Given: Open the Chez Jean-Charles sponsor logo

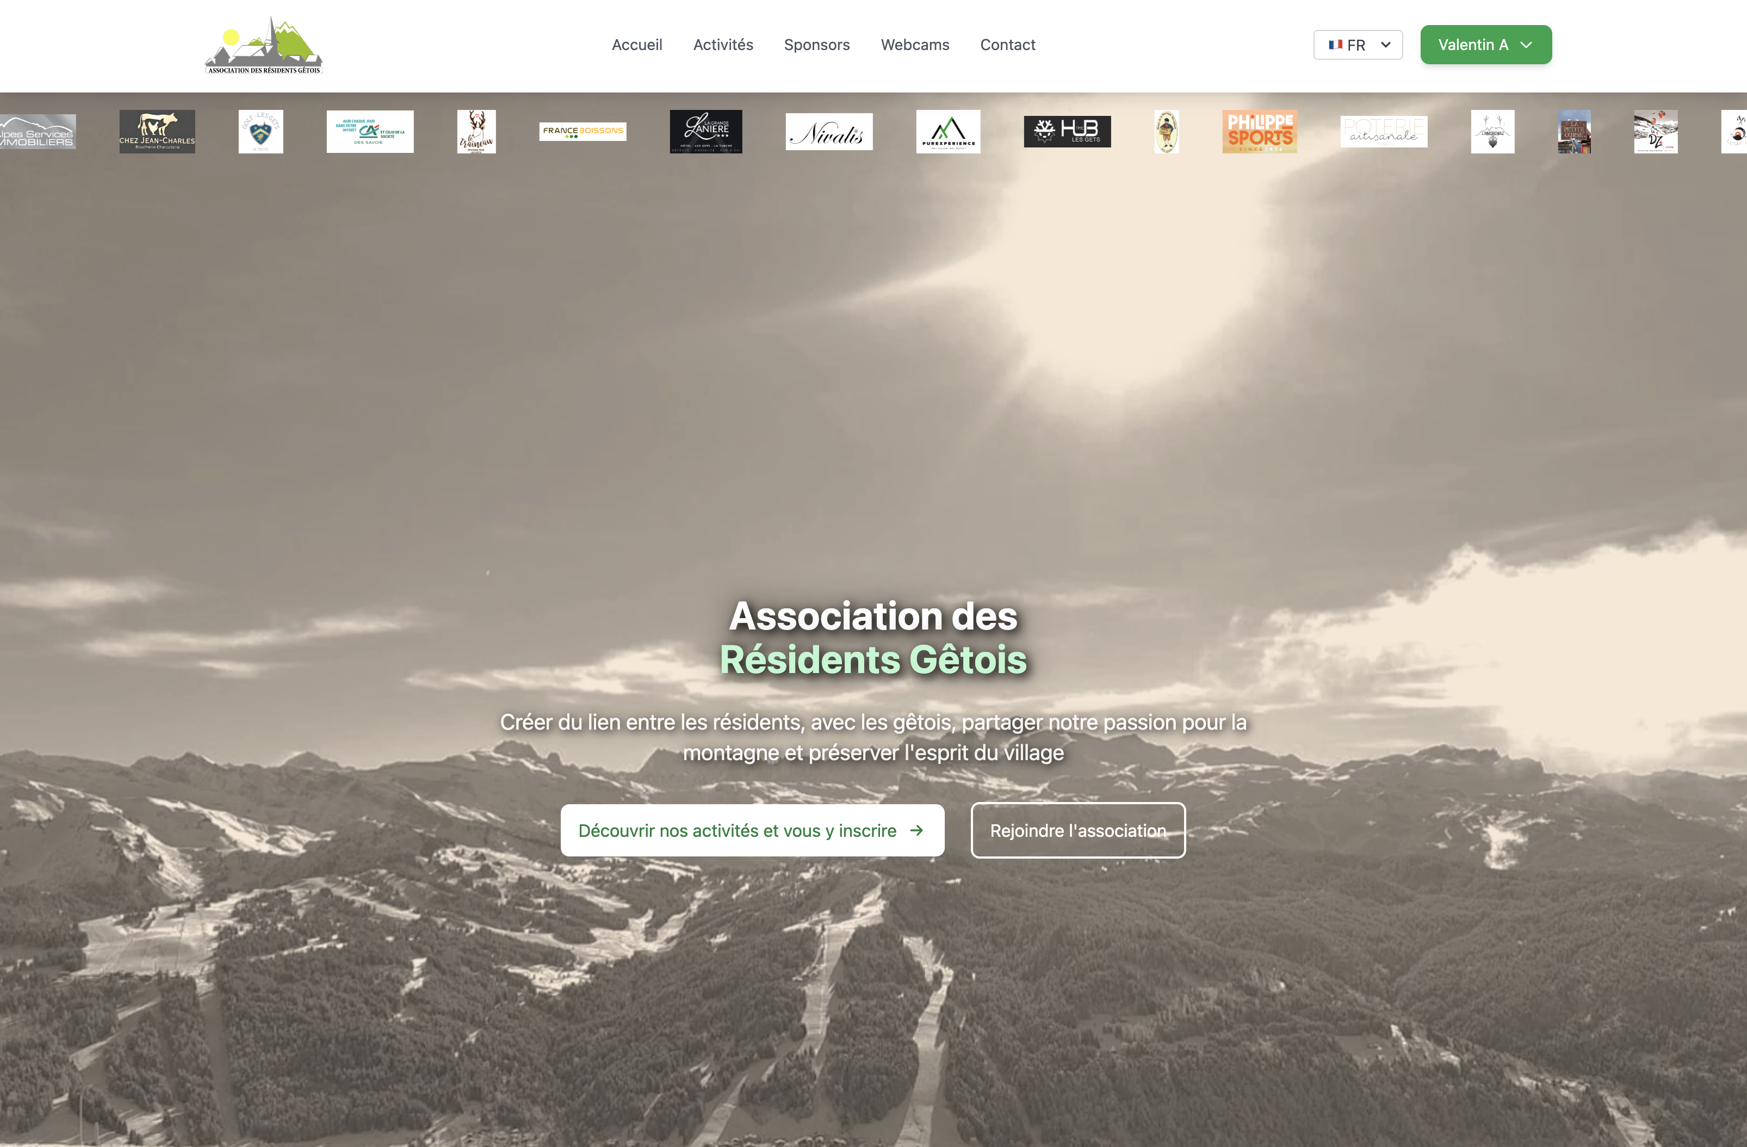Looking at the screenshot, I should pyautogui.click(x=157, y=132).
